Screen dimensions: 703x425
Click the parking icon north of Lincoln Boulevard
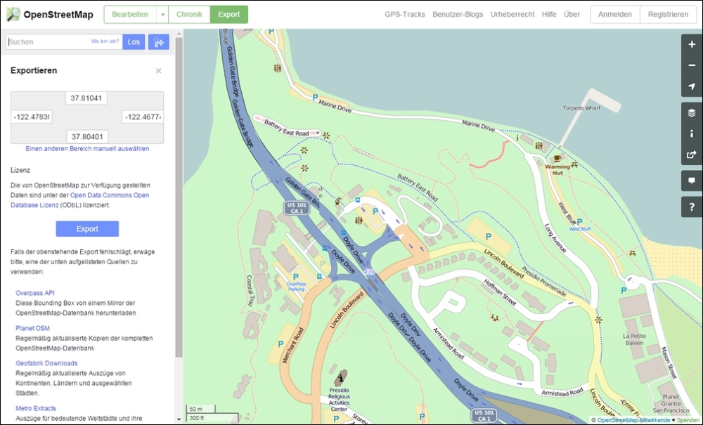tap(489, 237)
